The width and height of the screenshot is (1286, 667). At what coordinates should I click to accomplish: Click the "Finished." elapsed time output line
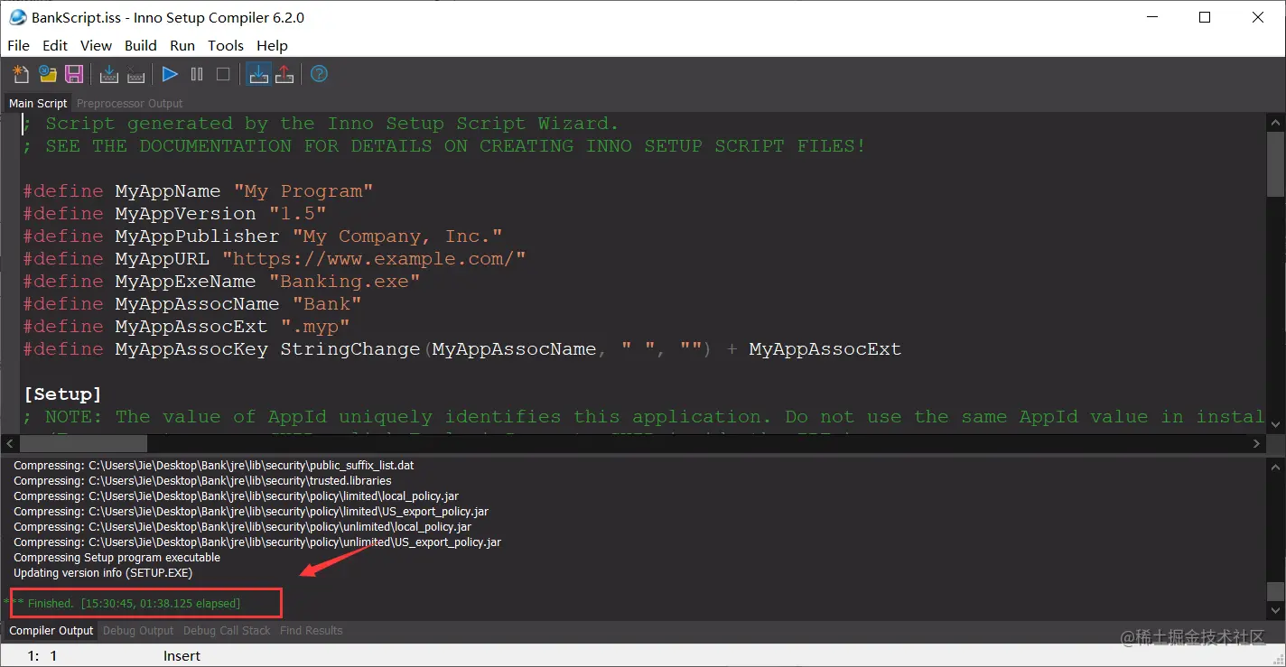pos(122,603)
